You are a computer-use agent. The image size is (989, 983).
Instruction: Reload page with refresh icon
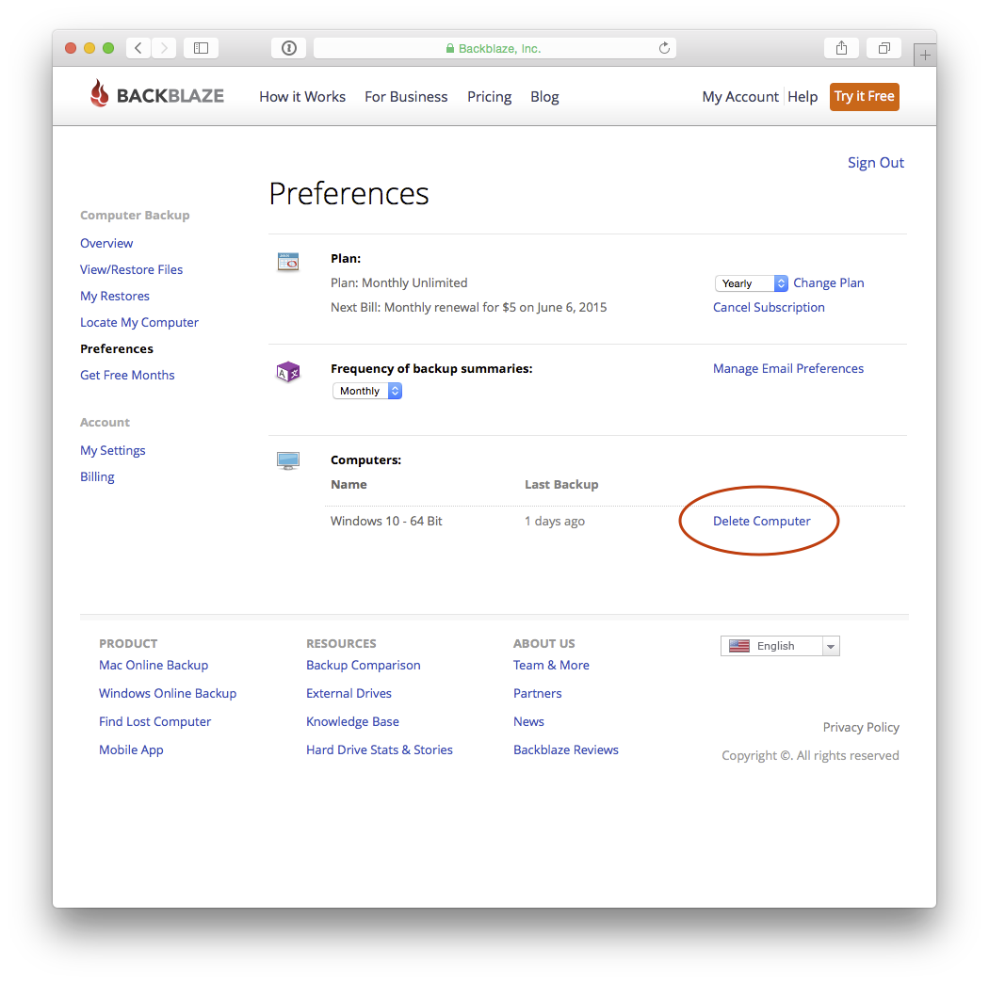coord(664,48)
